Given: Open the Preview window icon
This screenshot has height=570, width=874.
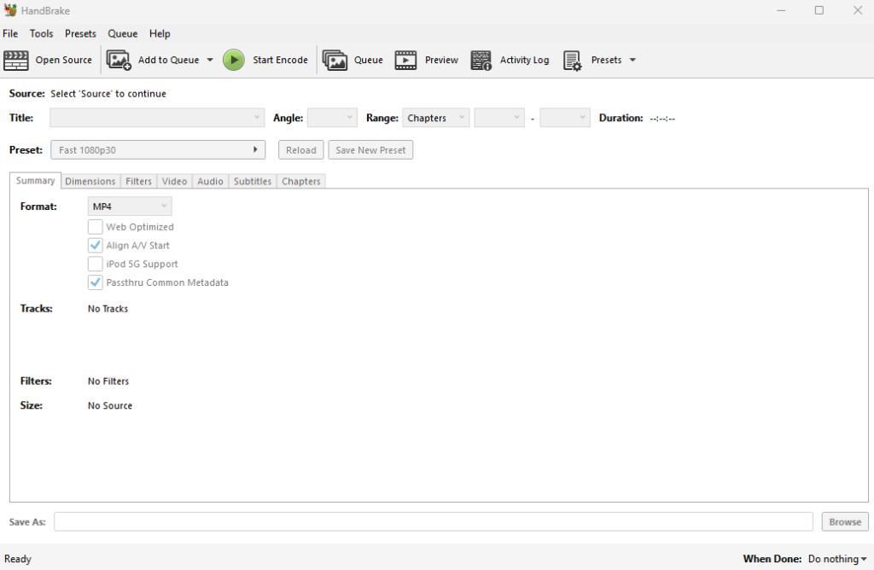Looking at the screenshot, I should [x=405, y=60].
